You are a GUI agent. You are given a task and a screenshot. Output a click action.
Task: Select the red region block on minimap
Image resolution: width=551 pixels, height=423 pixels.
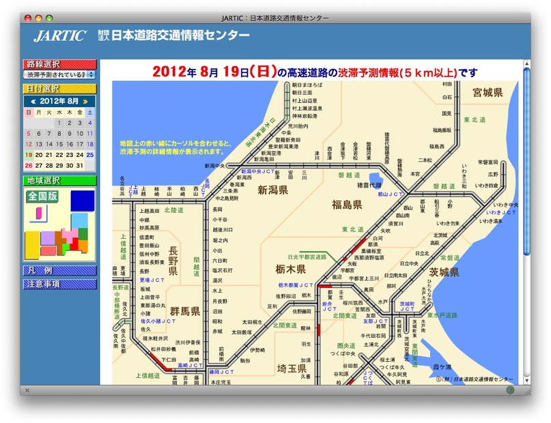(x=74, y=245)
